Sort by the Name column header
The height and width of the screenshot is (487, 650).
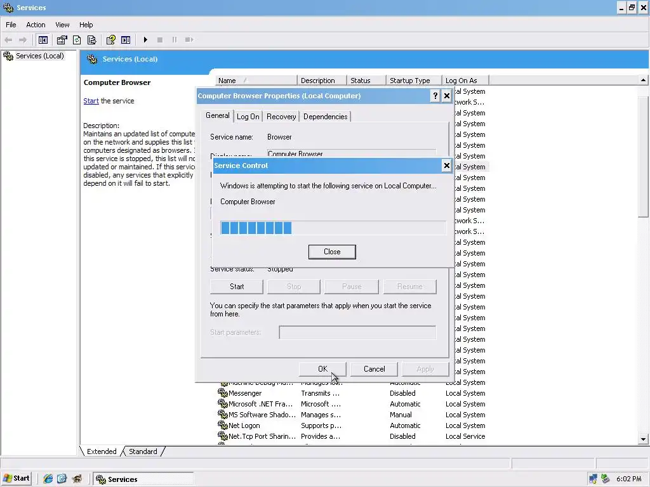(256, 81)
